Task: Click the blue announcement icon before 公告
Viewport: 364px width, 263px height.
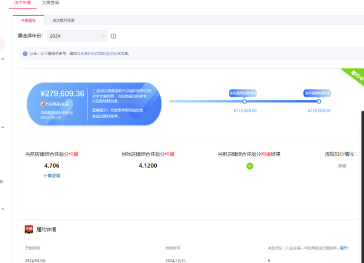Action: click(x=25, y=54)
